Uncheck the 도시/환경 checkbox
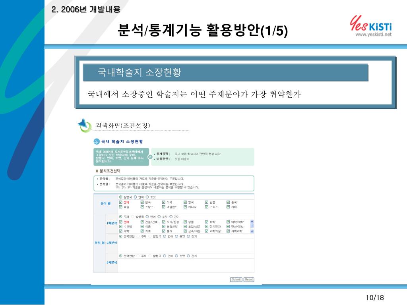 (x=164, y=222)
